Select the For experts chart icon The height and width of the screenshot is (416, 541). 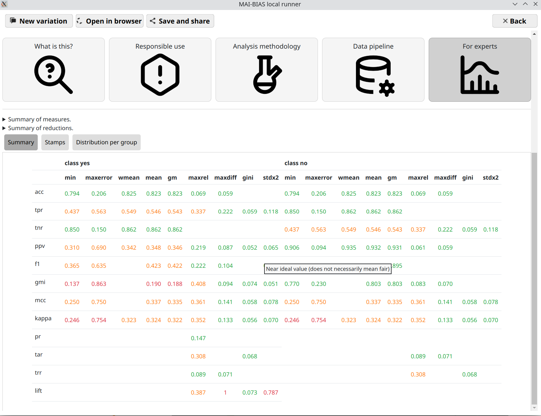tap(480, 75)
